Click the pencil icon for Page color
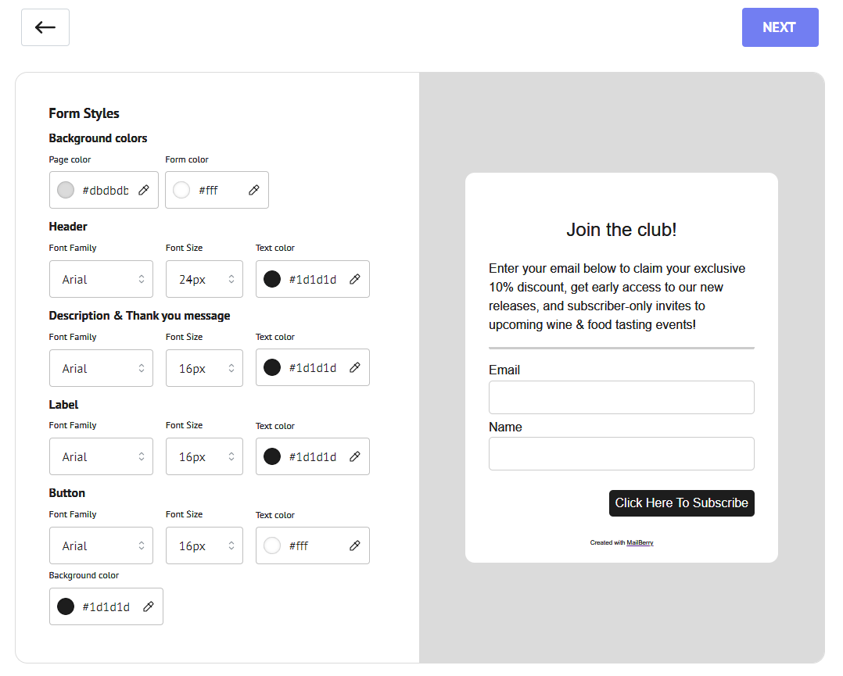 (x=144, y=190)
